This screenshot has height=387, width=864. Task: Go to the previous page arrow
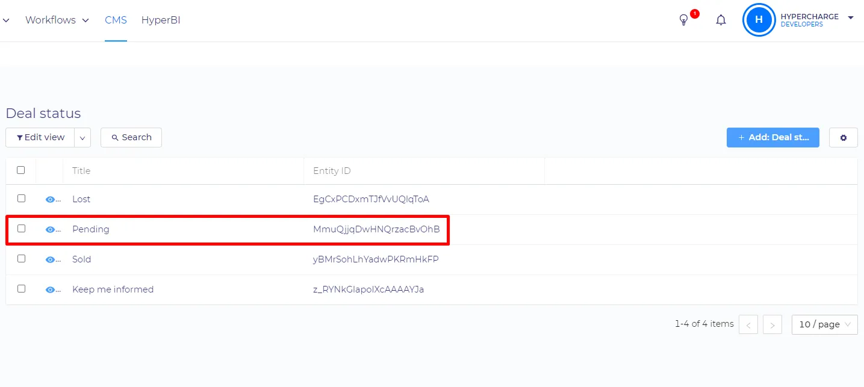(748, 324)
